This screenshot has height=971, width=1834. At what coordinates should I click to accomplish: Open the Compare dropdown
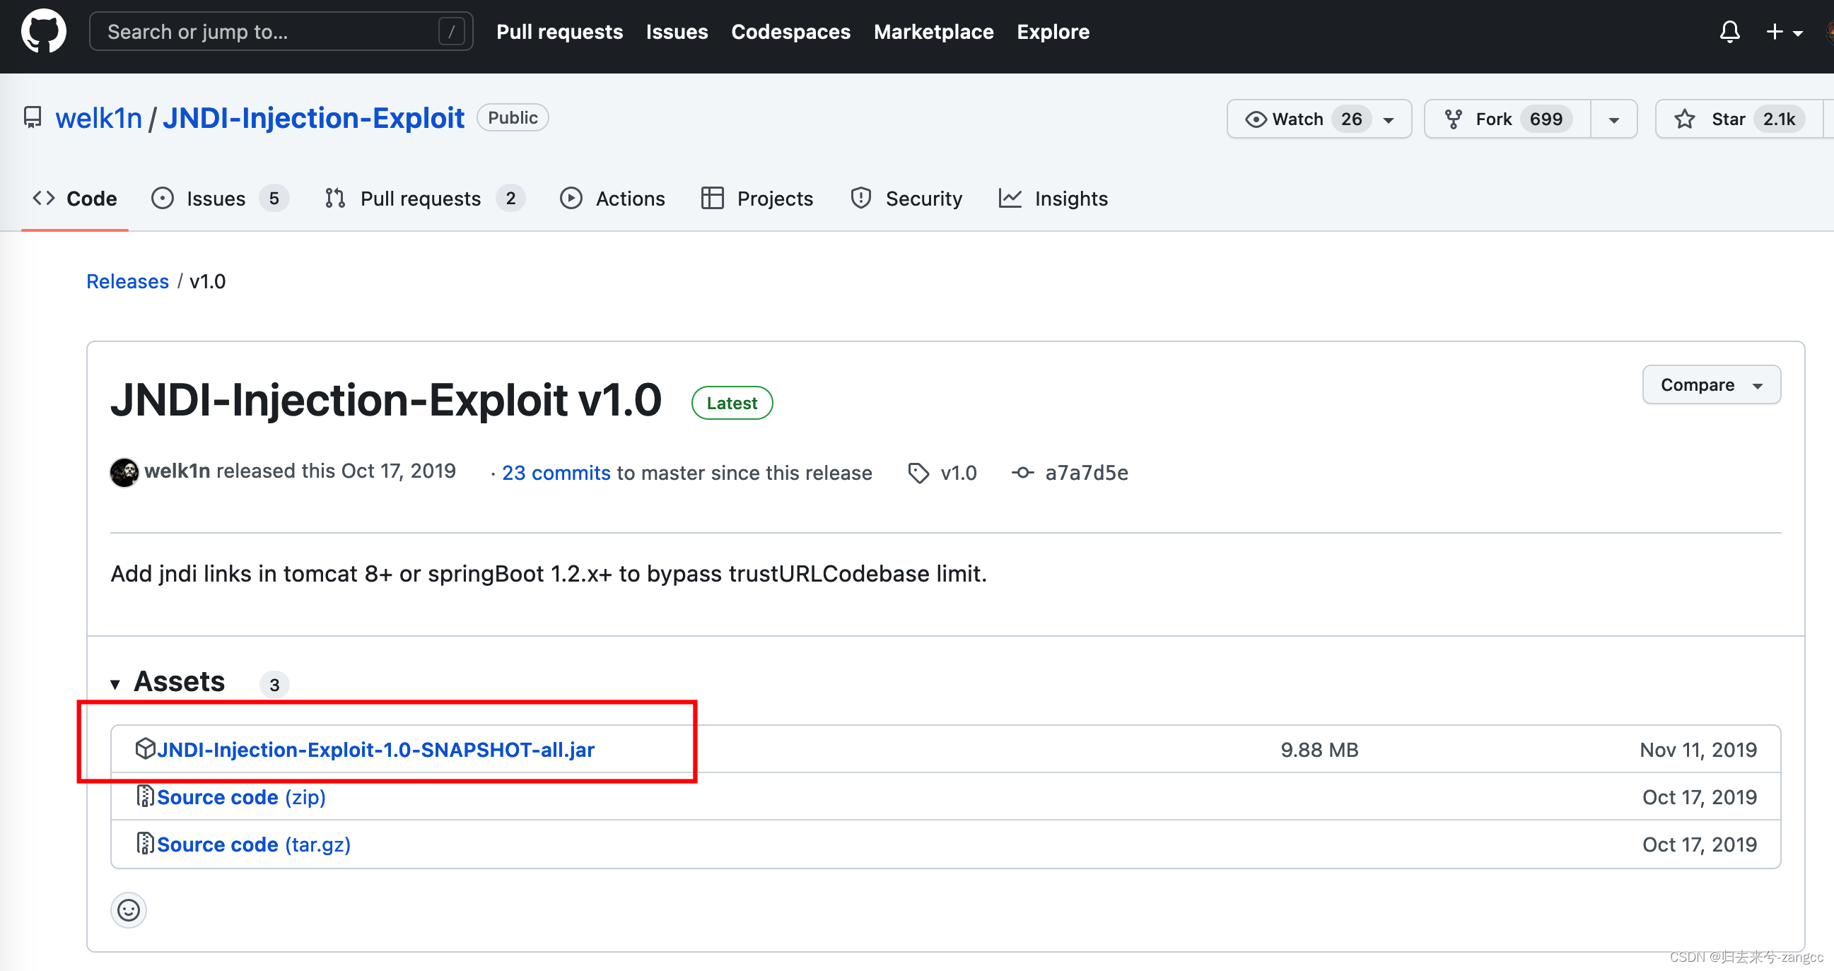[x=1712, y=385]
